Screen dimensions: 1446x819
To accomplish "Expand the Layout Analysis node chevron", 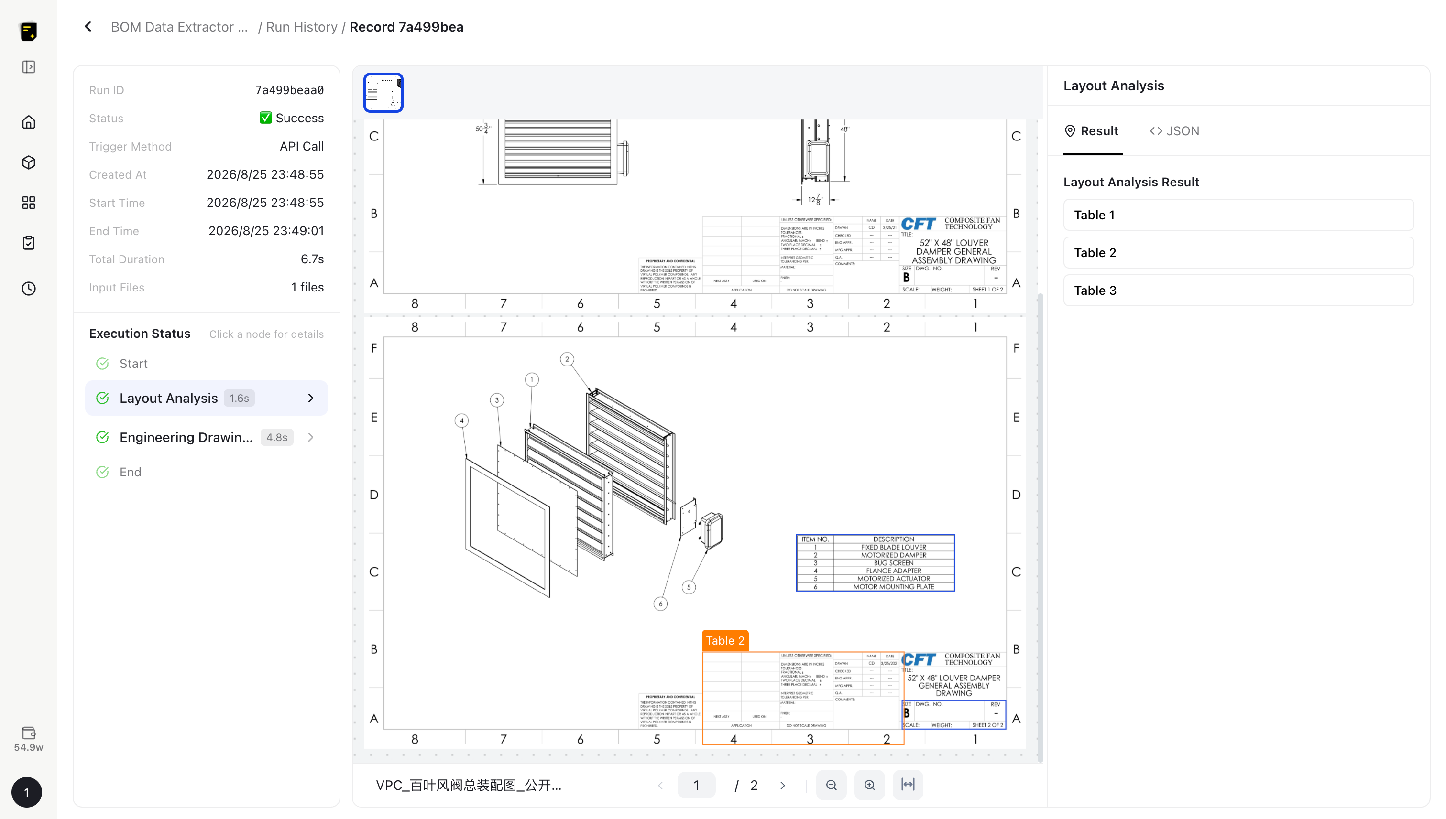I will 311,398.
